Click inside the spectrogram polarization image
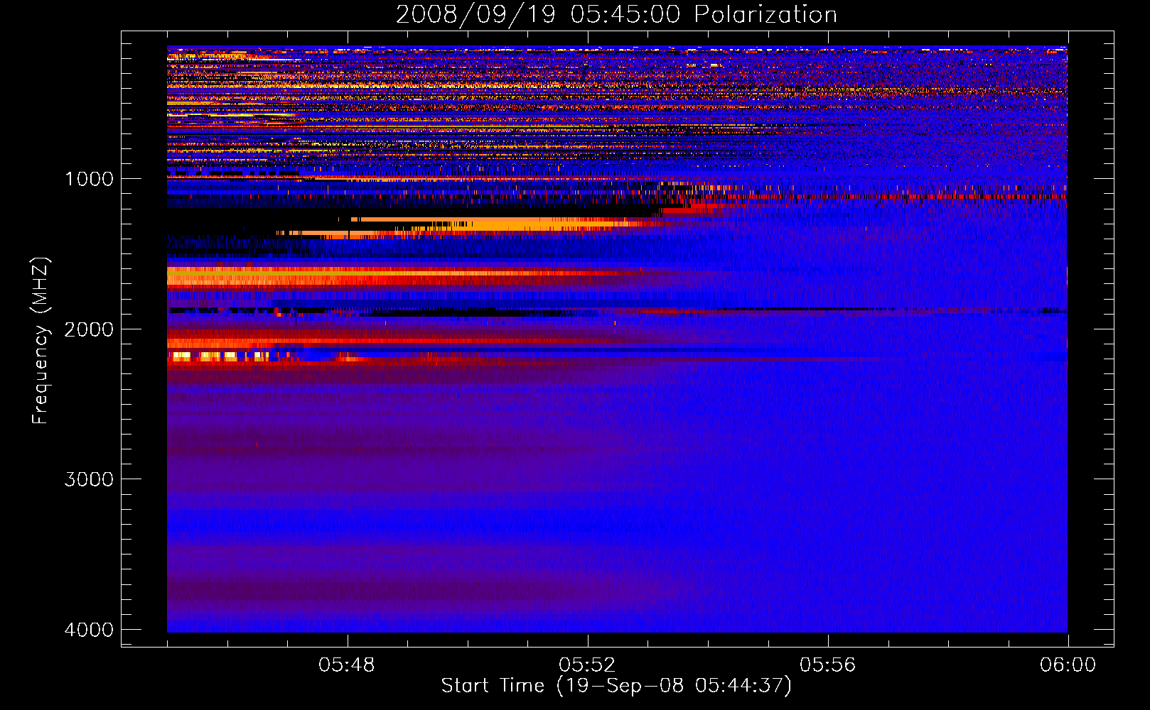This screenshot has height=710, width=1150. tap(617, 339)
